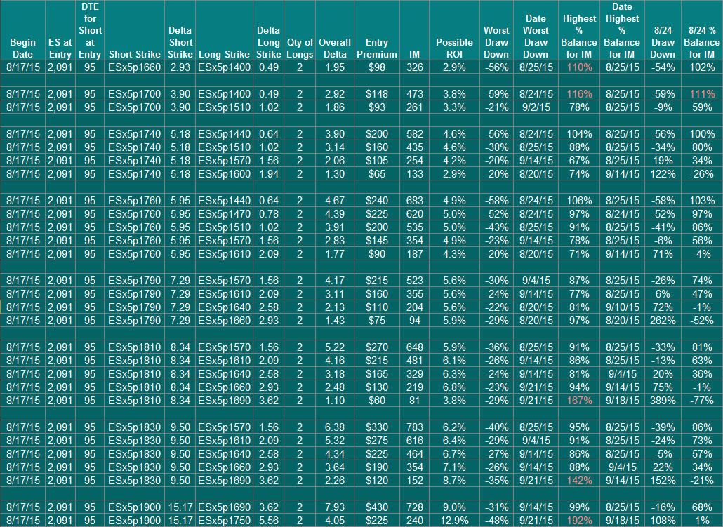723x527 pixels.
Task: Click the red '142%' highest balance cell
Action: pyautogui.click(x=579, y=481)
